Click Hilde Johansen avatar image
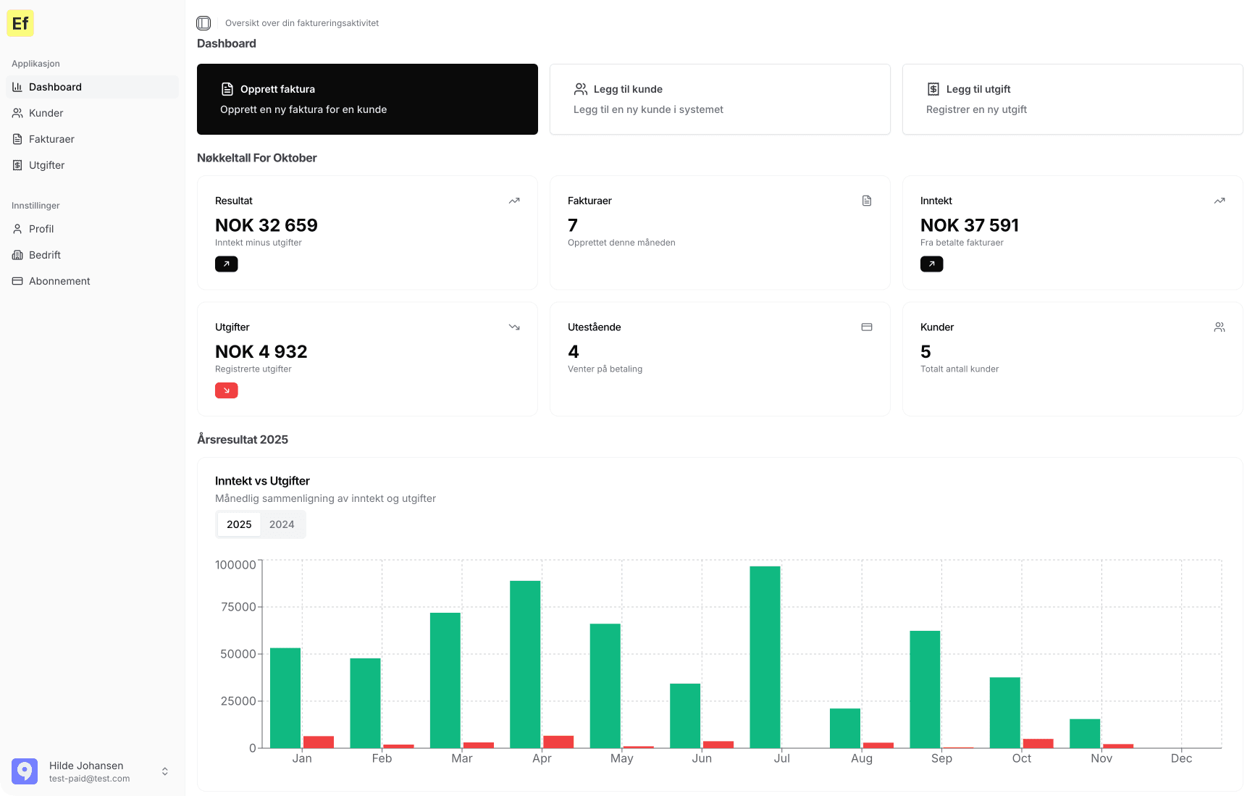 click(25, 771)
